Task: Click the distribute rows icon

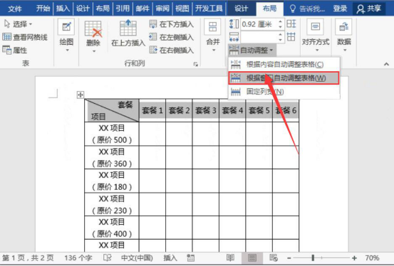Action: point(291,24)
